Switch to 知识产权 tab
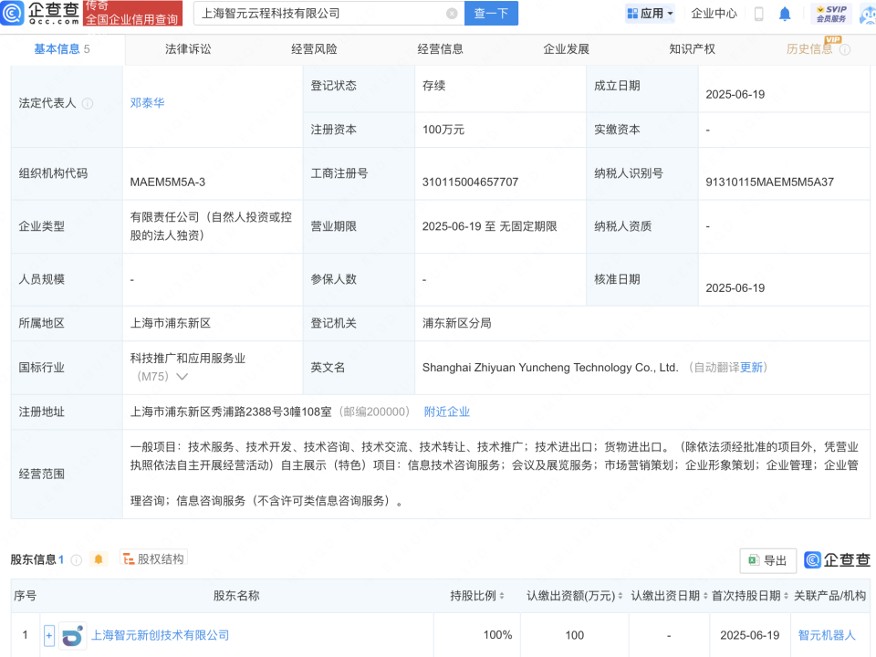This screenshot has width=876, height=657. (x=693, y=49)
